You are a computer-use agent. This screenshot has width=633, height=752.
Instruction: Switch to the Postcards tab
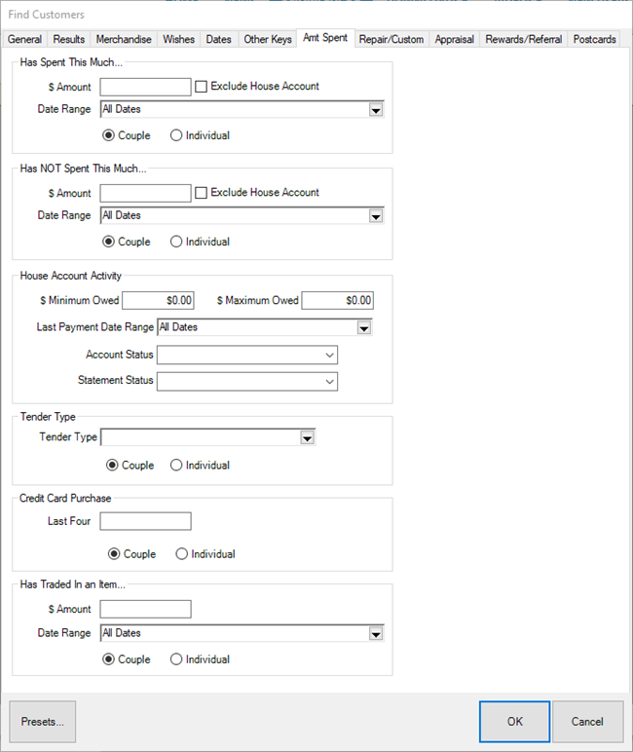pos(594,39)
